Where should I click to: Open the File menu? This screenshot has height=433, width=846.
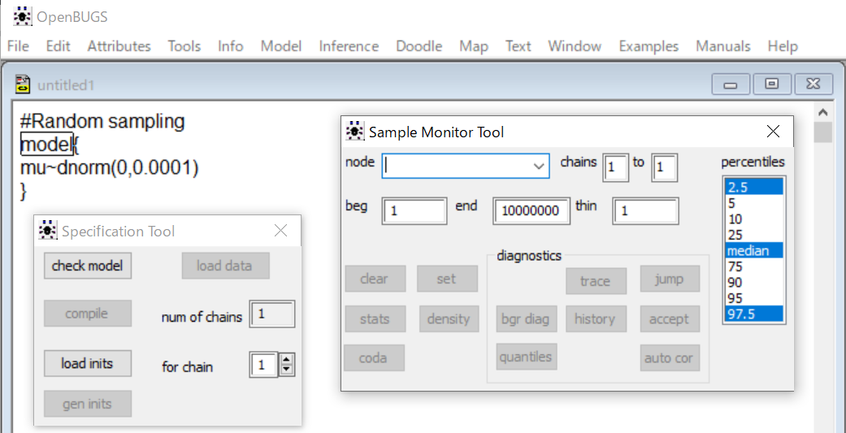point(18,46)
